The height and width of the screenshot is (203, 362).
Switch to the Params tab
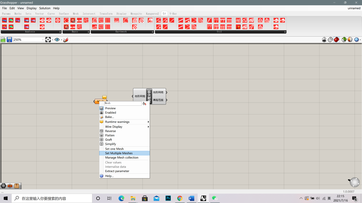(6, 14)
